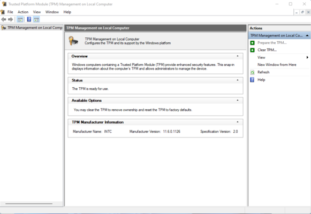This screenshot has height=214, width=311.
Task: Open the Action menu
Action: click(23, 12)
